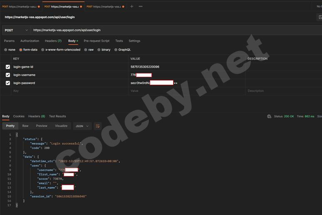Viewport: 322px width, 215px height.
Task: Click the wrap lines icon in response toolbar
Action: coord(97,126)
